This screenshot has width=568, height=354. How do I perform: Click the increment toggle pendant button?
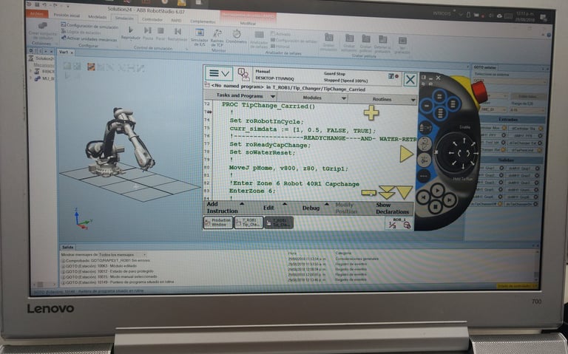coord(423,177)
